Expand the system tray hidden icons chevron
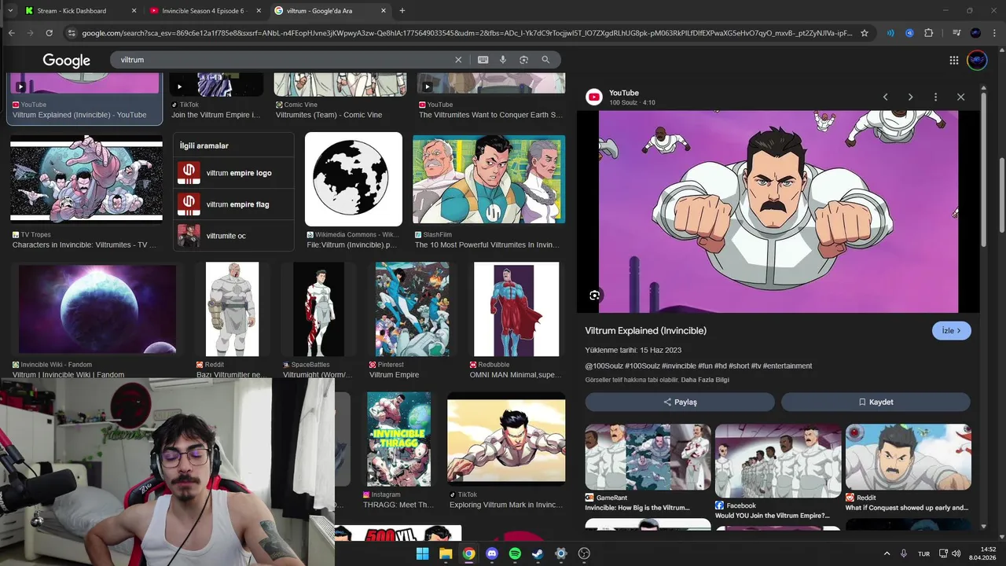This screenshot has height=566, width=1006. click(x=887, y=554)
